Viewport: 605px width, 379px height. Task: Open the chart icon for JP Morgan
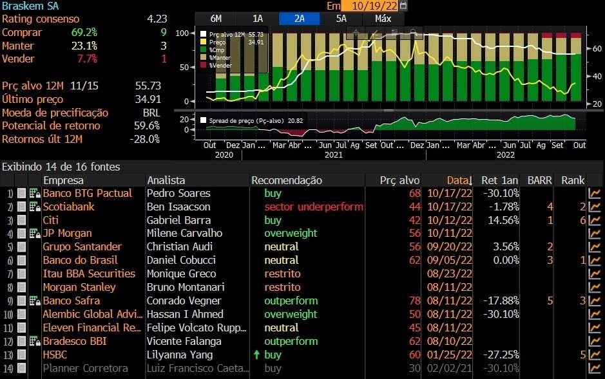(595, 234)
